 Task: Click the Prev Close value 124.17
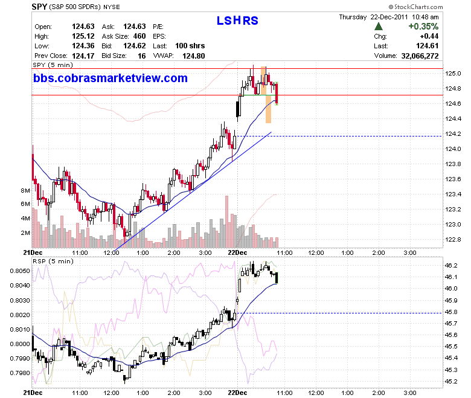point(83,56)
